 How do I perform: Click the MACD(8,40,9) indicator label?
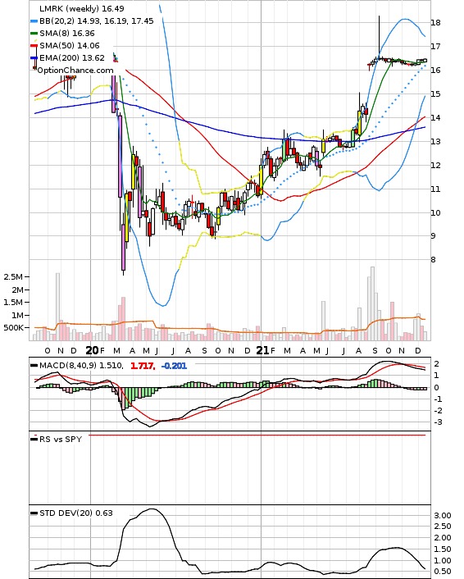(68, 366)
